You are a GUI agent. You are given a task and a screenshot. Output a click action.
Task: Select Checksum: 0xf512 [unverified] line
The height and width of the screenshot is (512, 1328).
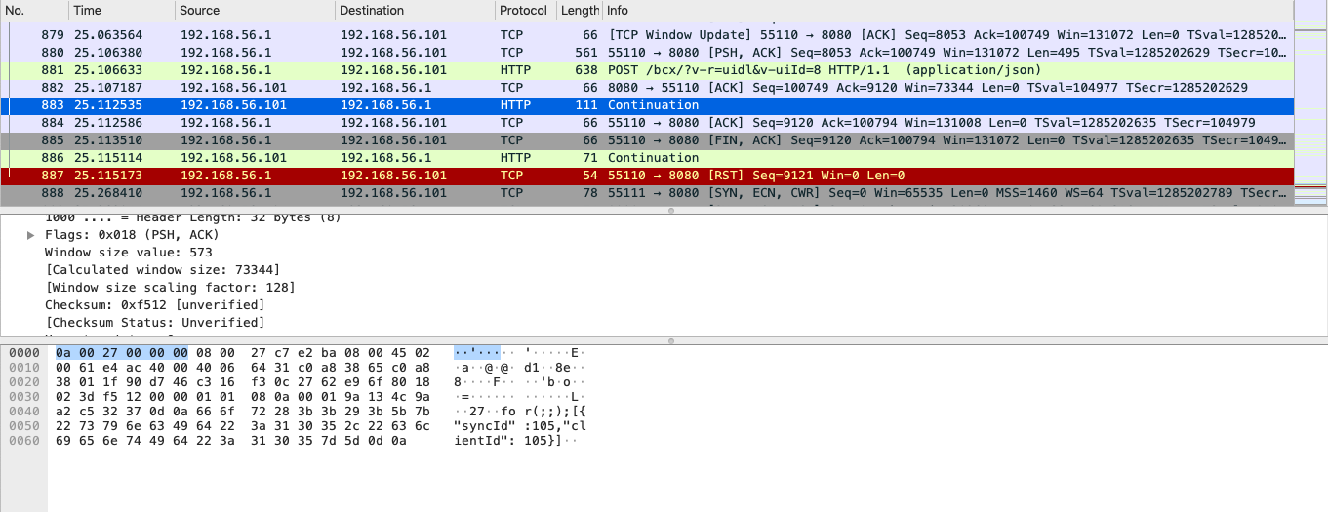click(x=154, y=305)
